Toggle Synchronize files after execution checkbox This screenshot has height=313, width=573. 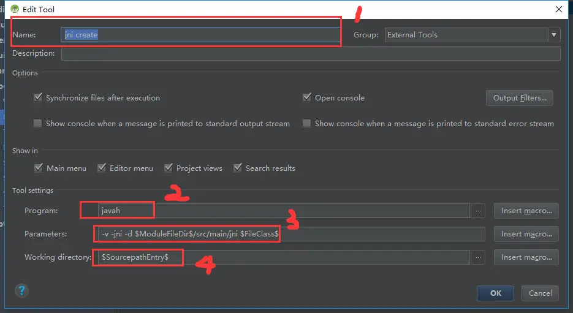37,97
